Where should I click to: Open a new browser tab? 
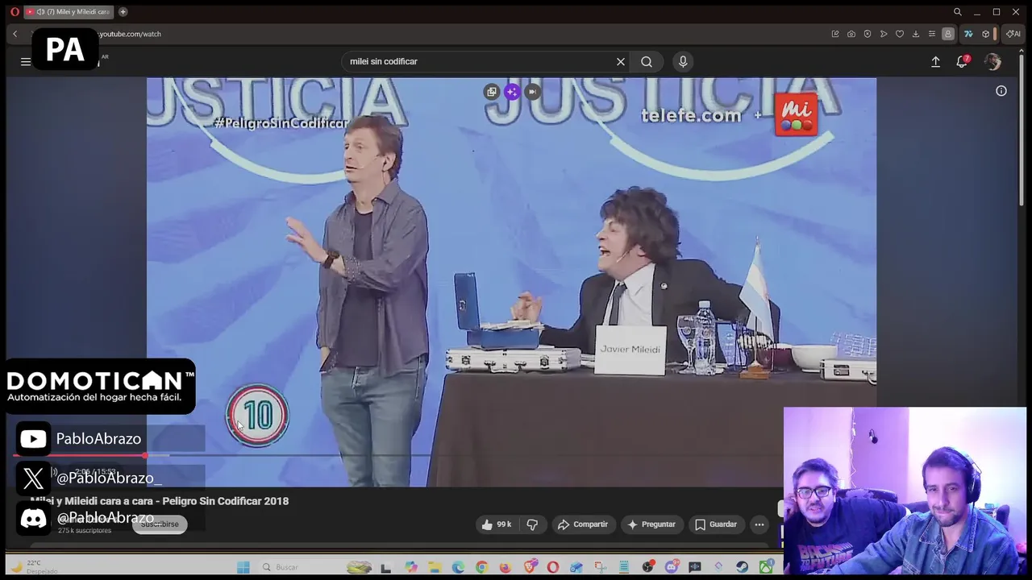pyautogui.click(x=123, y=12)
